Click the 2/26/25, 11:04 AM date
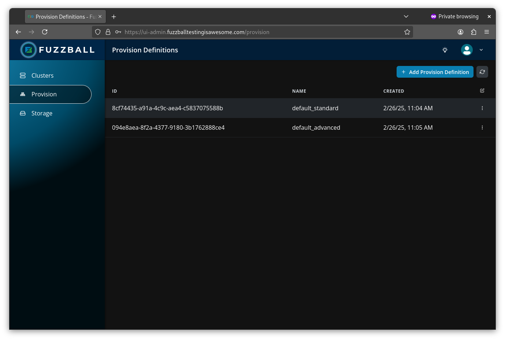 [x=408, y=108]
